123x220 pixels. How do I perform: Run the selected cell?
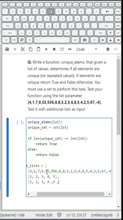click(x=46, y=49)
